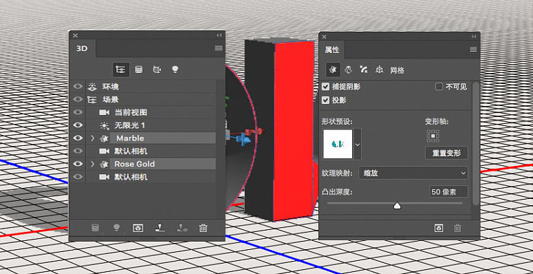Image resolution: width=533 pixels, height=274 pixels.
Task: Hide the Marble mesh
Action: [78, 138]
